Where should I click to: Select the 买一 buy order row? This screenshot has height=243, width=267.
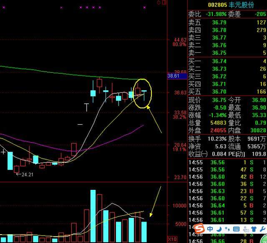pos(227,61)
